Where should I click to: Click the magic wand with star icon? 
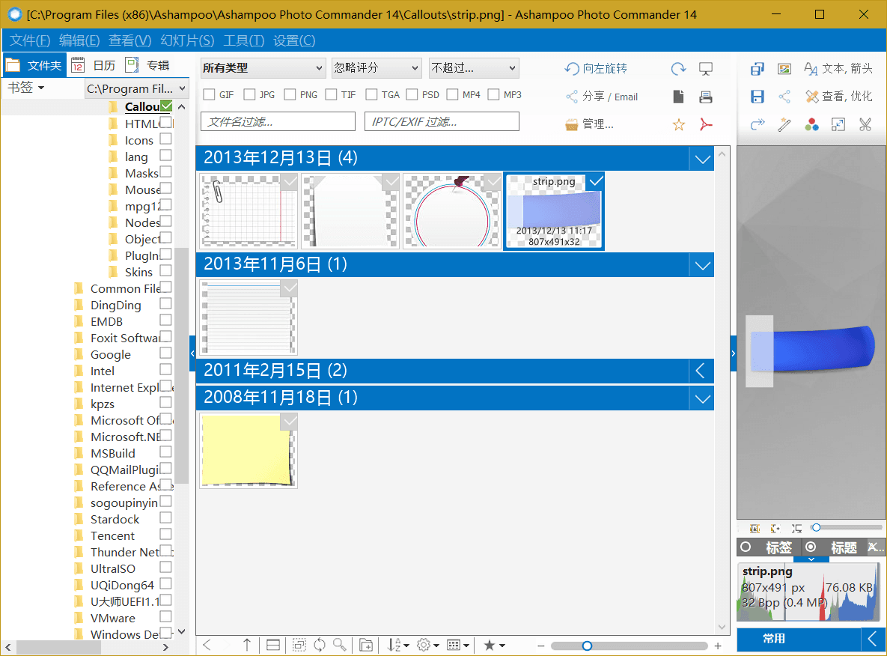[784, 124]
